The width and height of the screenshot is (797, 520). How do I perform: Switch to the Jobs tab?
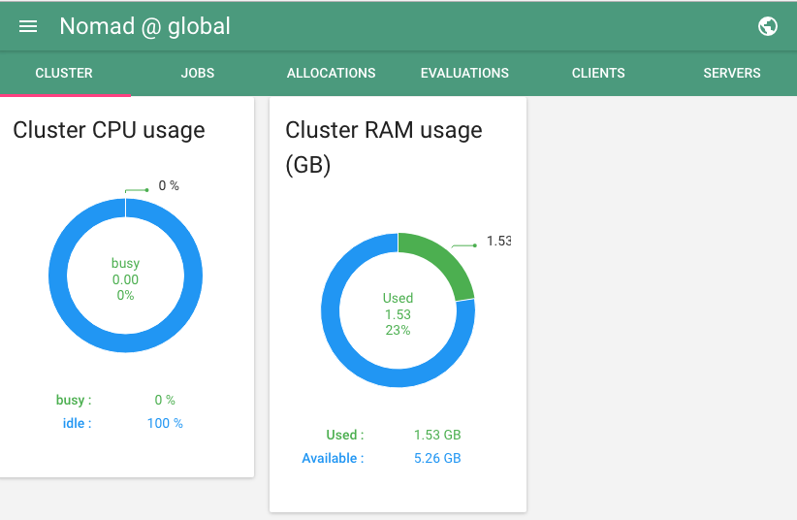(x=198, y=73)
